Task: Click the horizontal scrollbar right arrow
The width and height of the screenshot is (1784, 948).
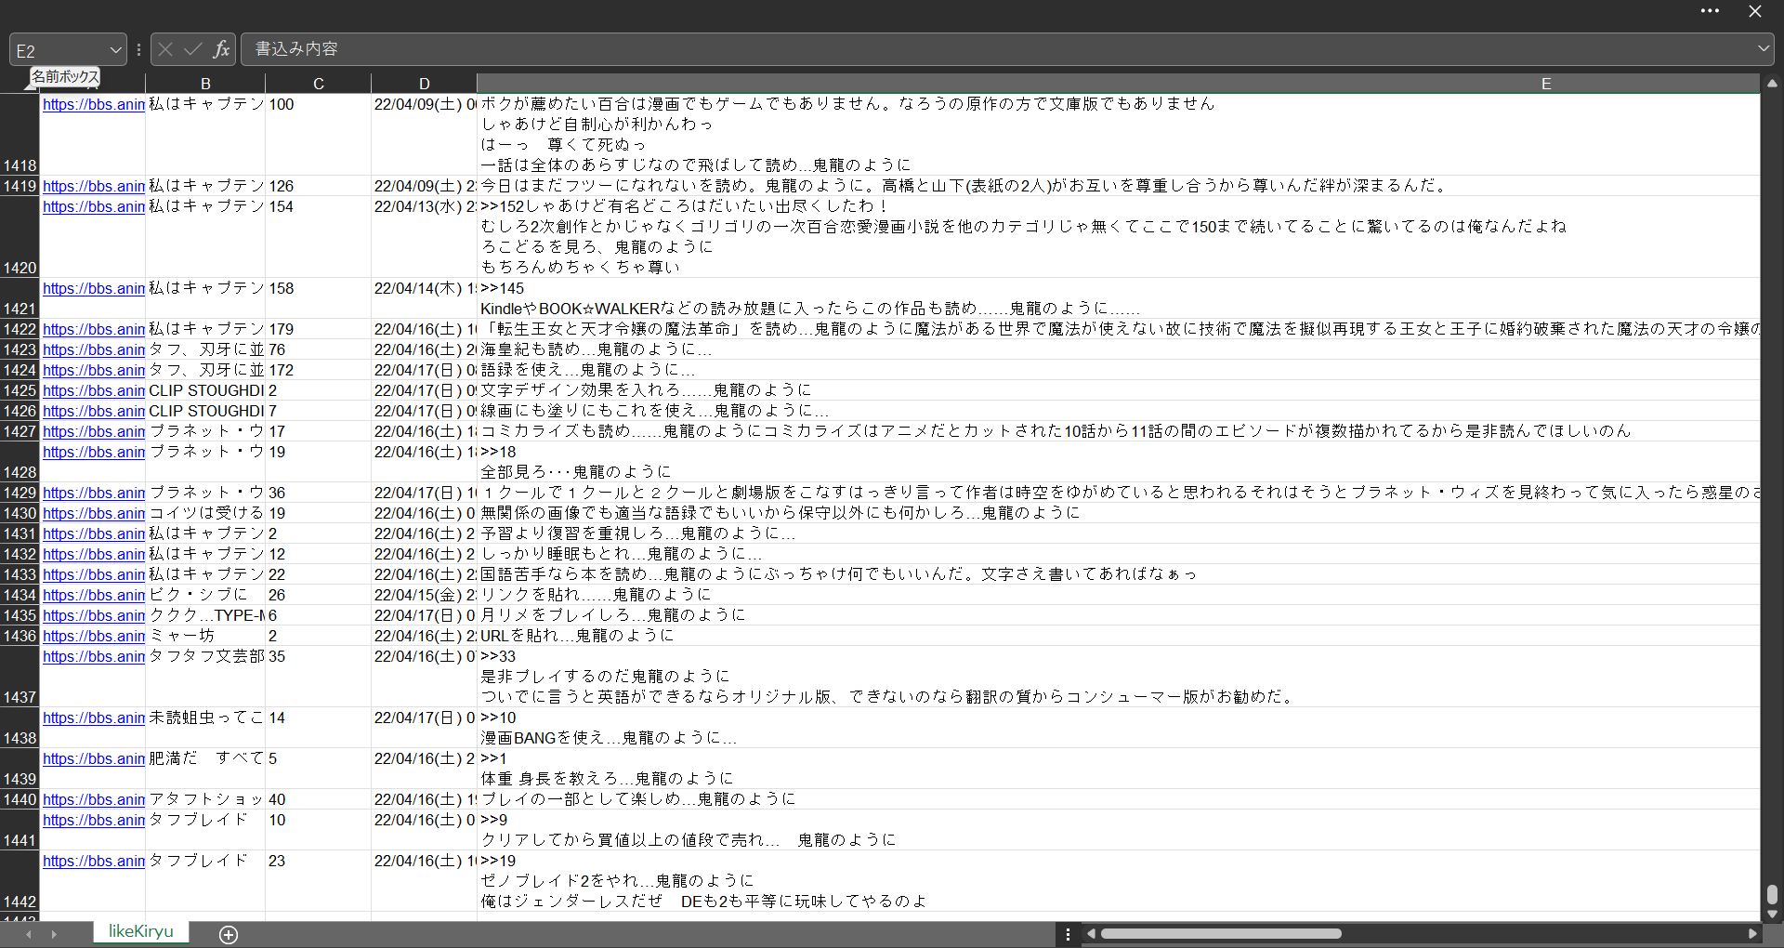Action: (1752, 934)
